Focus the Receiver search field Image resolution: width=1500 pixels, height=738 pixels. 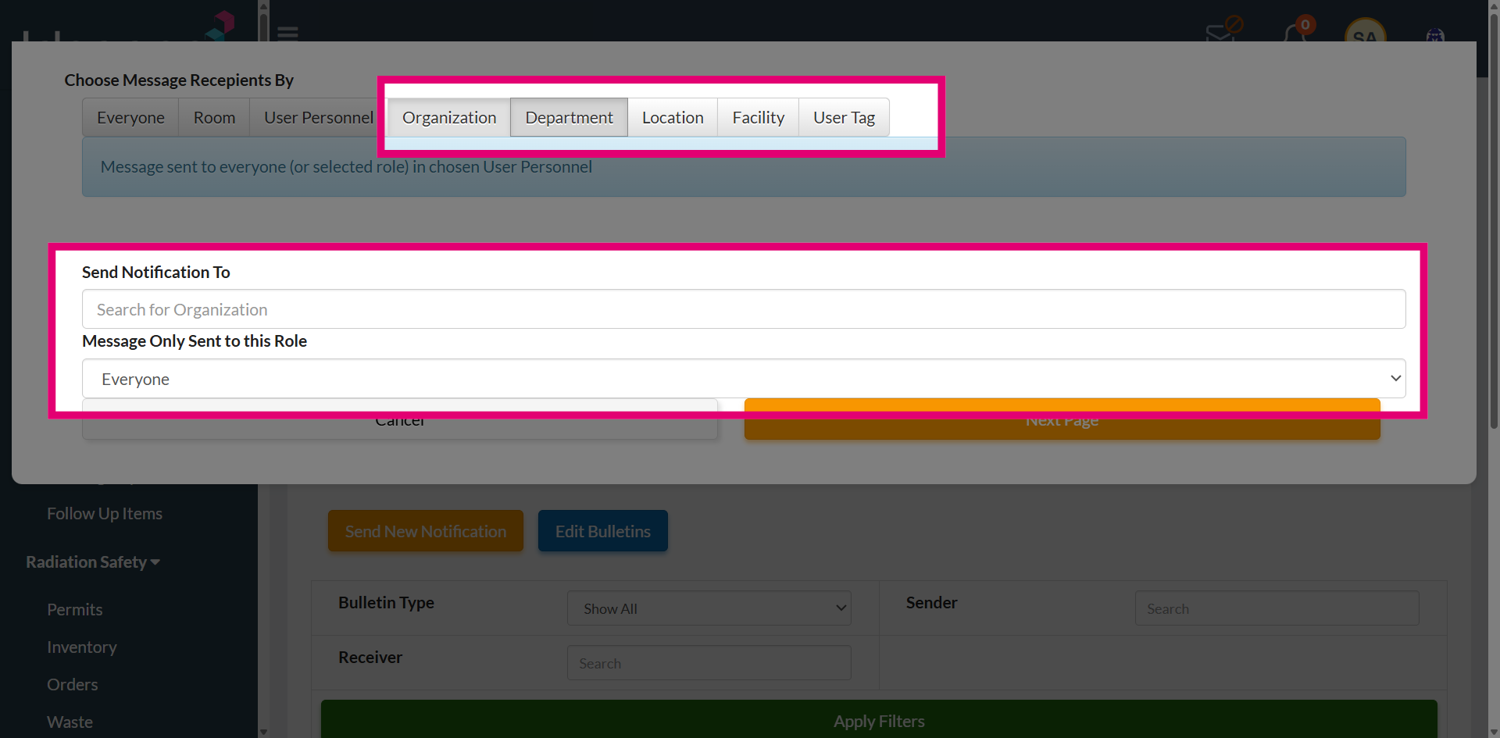point(709,663)
